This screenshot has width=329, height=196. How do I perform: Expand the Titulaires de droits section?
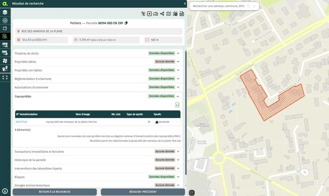(178, 53)
